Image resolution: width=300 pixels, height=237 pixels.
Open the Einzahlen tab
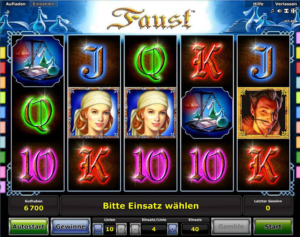44,4
